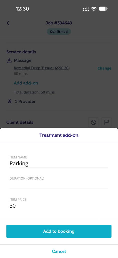
Task: Click the provider person icon
Action: pyautogui.click(x=10, y=101)
